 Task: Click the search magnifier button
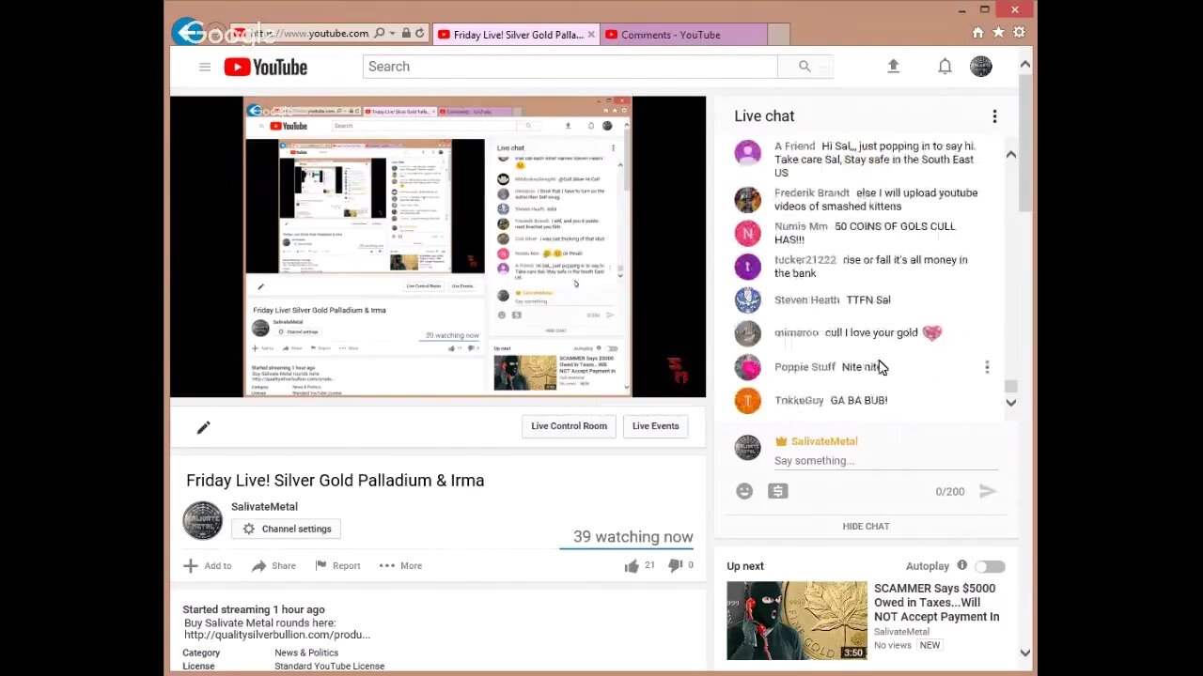pos(805,67)
